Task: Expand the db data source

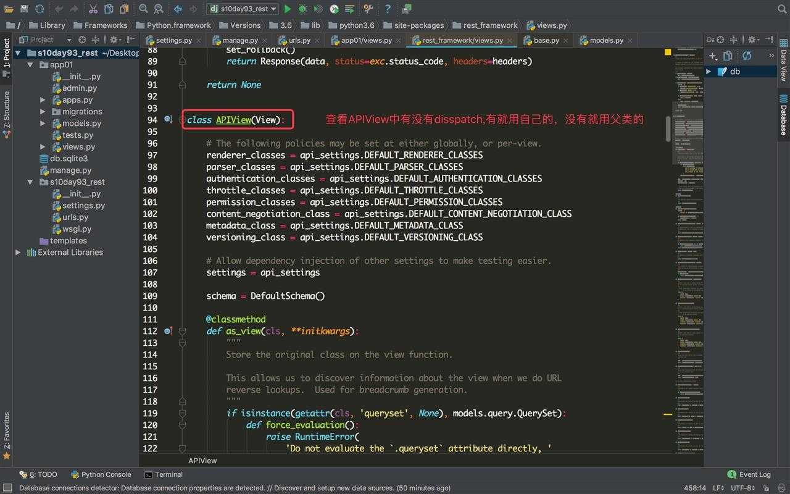Action: [709, 72]
